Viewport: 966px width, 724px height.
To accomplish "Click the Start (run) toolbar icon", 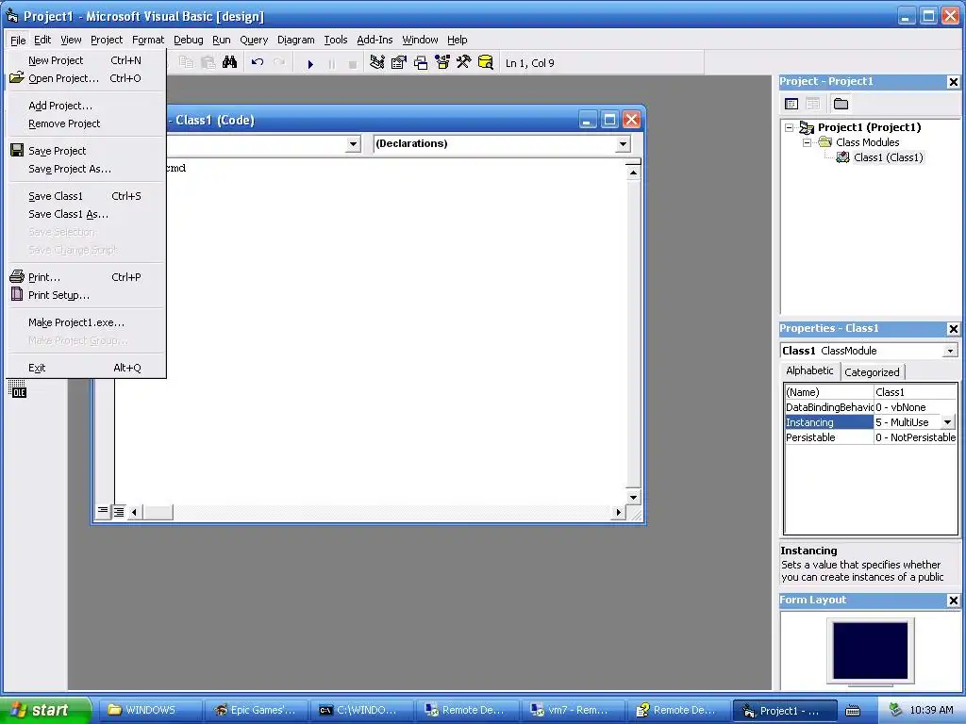I will click(310, 63).
